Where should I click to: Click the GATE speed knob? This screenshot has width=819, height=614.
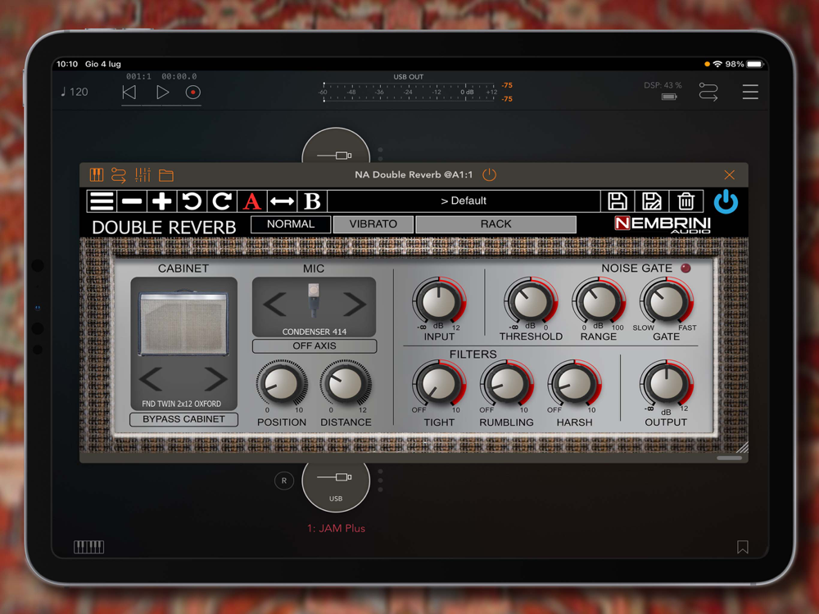click(x=667, y=302)
